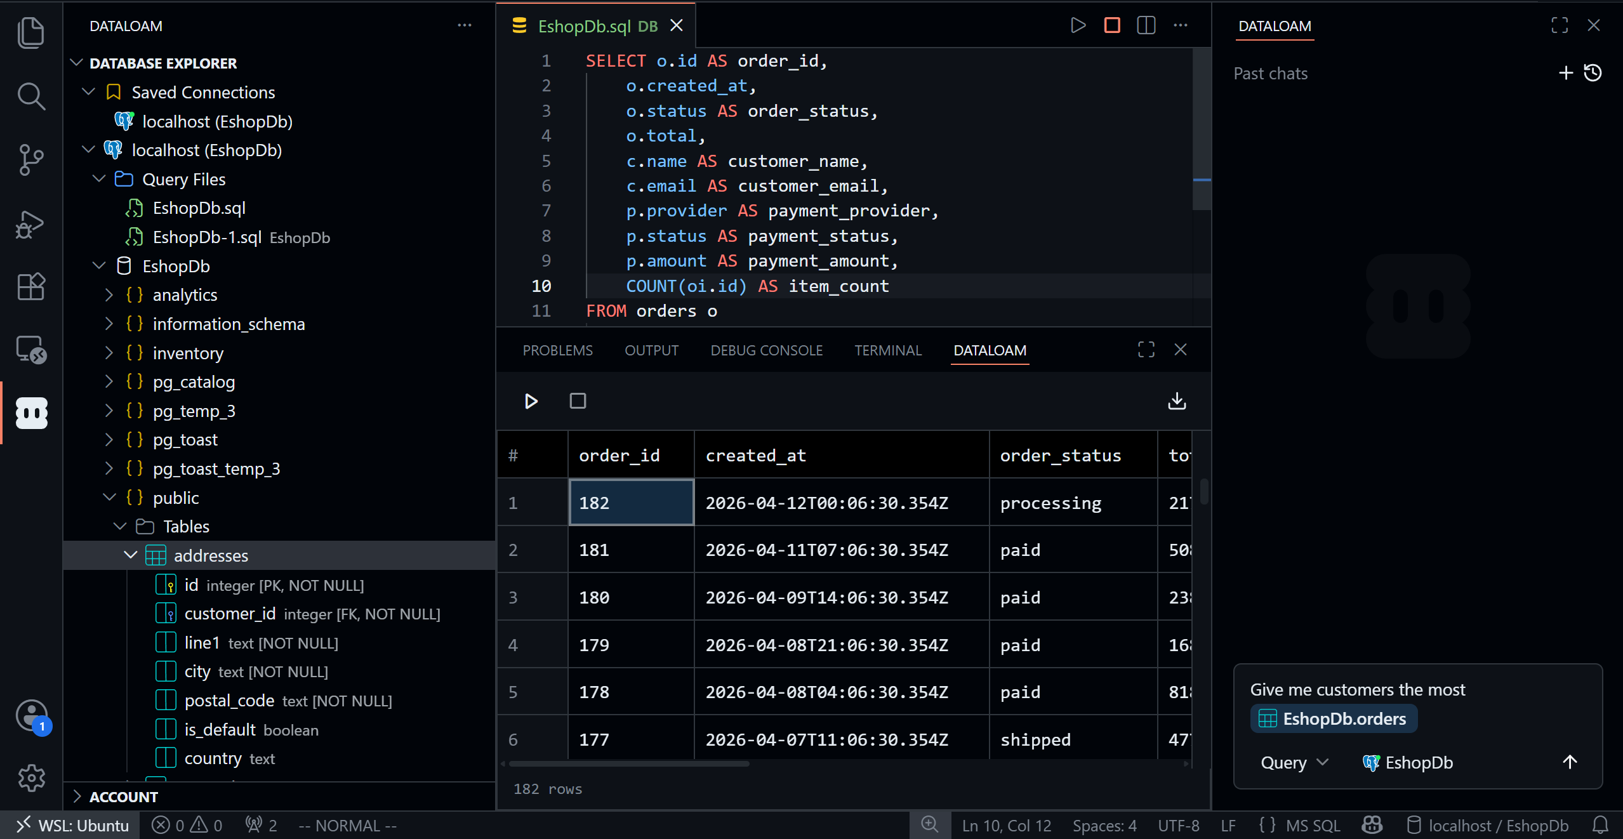Change UTF-8 file encoding
The width and height of the screenshot is (1623, 839).
[1179, 825]
